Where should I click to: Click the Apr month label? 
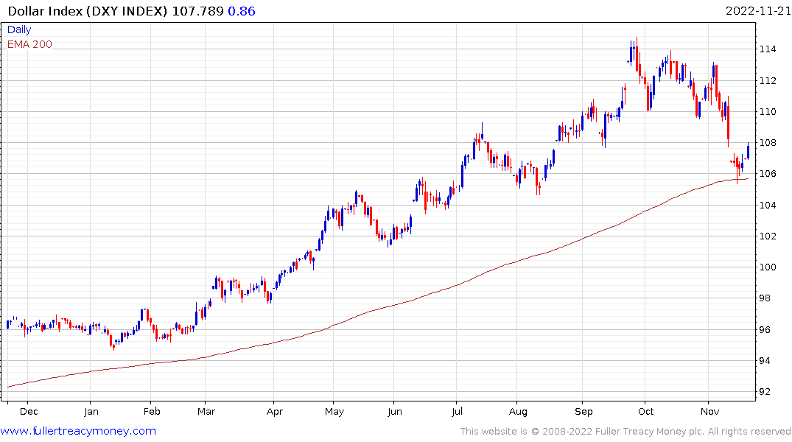[x=275, y=412]
